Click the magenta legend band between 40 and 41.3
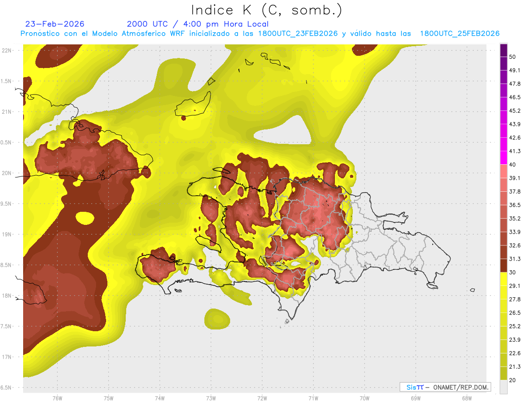Viewport: 524px width, 404px height. (504, 158)
